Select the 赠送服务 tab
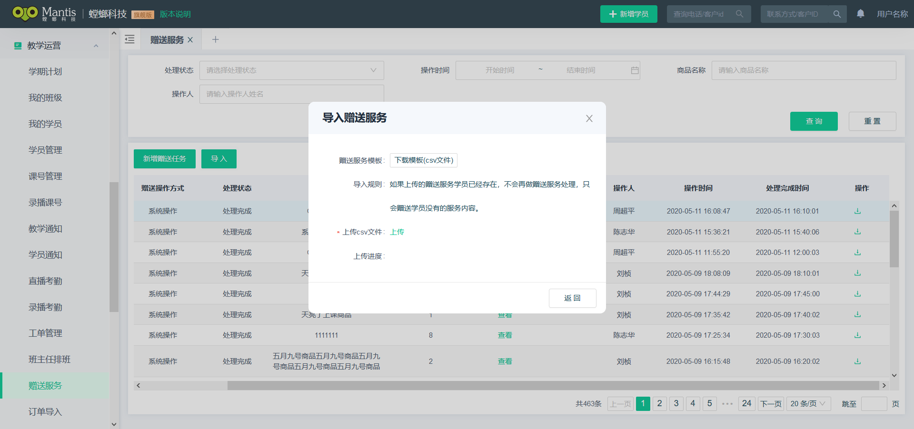Viewport: 914px width, 429px height. [x=167, y=40]
